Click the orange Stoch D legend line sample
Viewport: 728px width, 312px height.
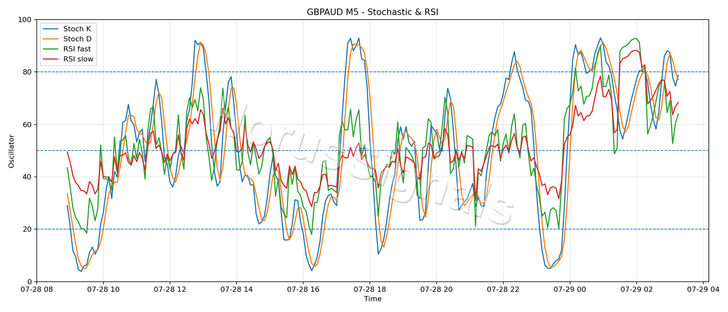pyautogui.click(x=51, y=39)
